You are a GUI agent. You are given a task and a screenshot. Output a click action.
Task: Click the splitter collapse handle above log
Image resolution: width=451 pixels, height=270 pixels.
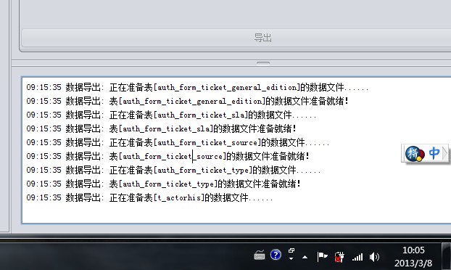pyautogui.click(x=263, y=63)
